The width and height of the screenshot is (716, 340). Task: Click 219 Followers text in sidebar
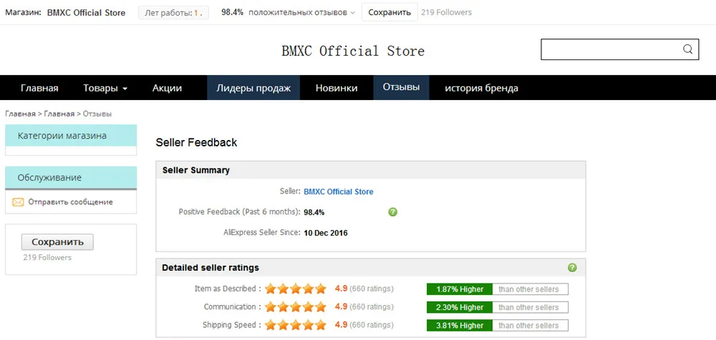[47, 258]
